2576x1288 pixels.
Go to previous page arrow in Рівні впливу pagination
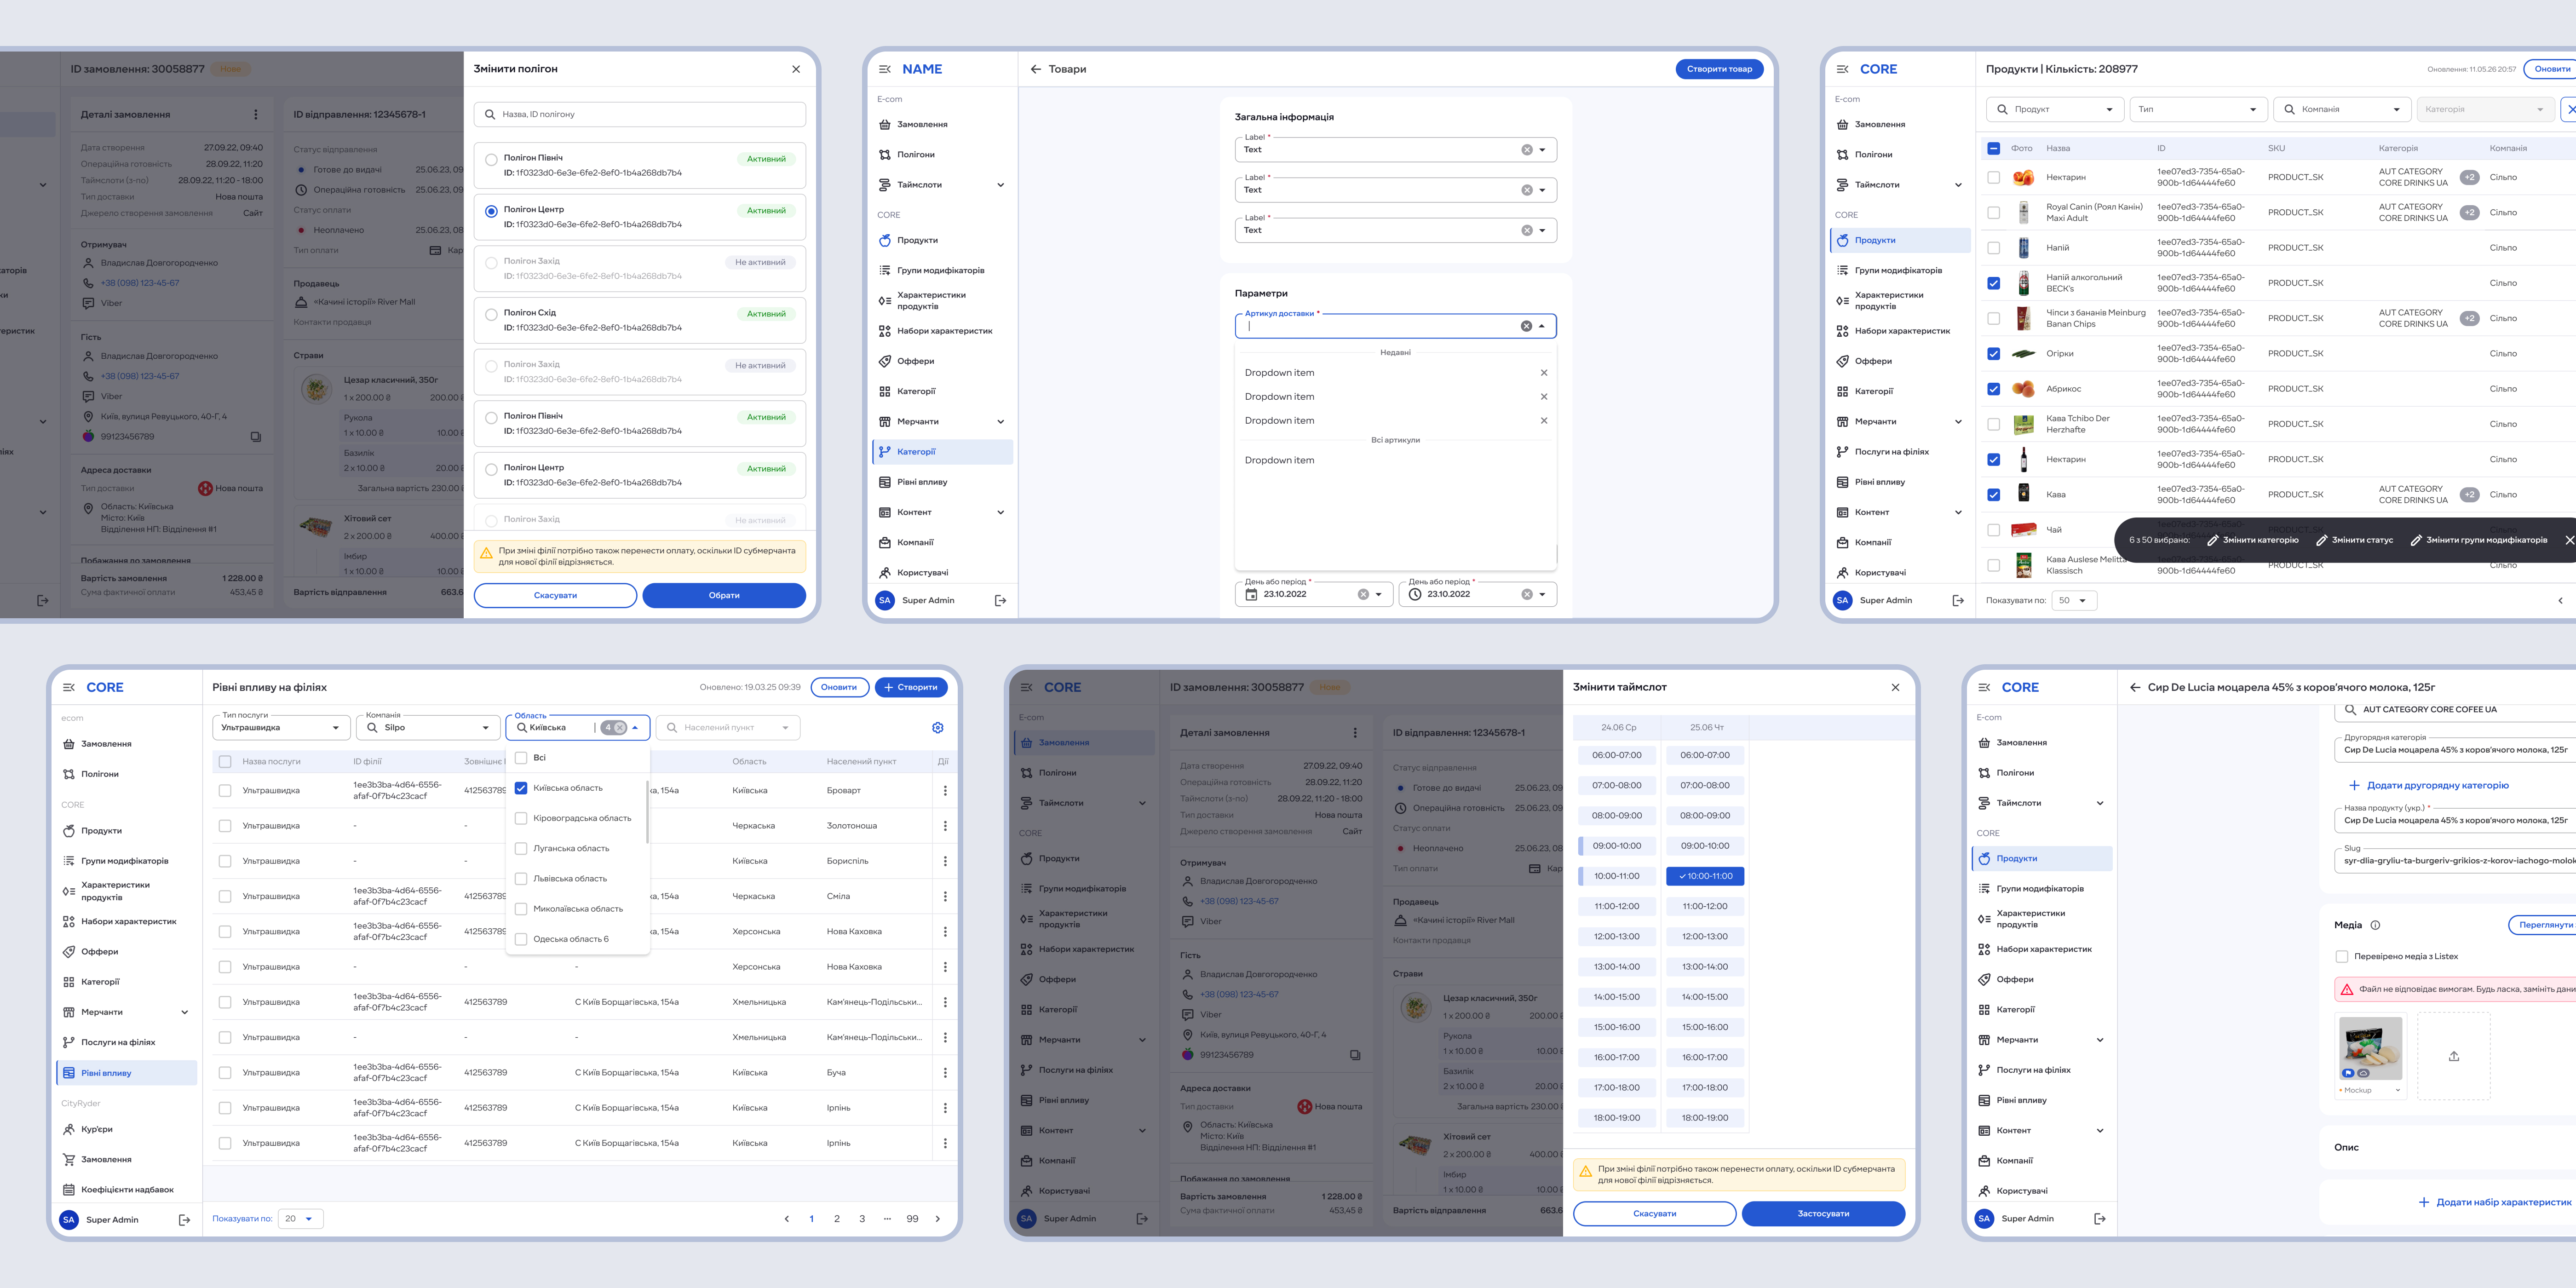[x=786, y=1219]
